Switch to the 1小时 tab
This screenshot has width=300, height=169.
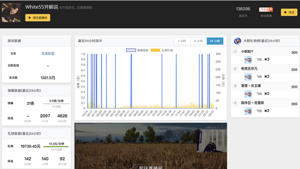(x=182, y=41)
